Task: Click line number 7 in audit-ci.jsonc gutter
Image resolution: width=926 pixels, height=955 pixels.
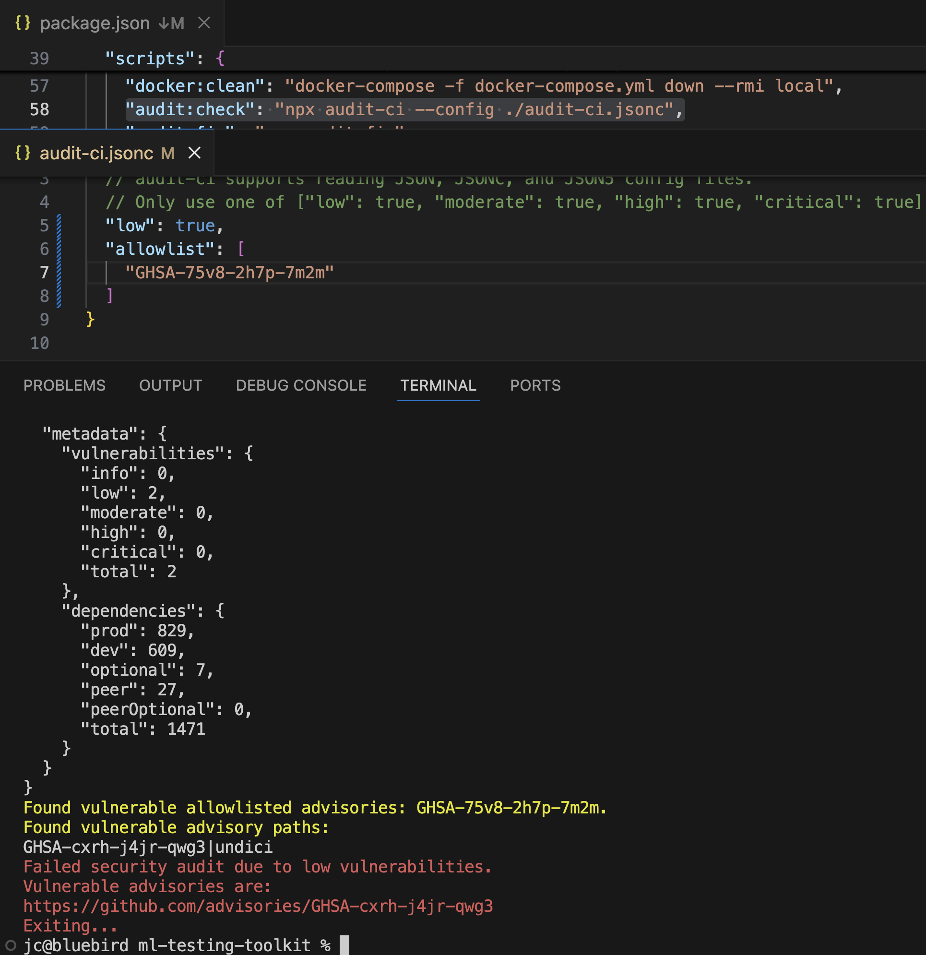Action: (44, 273)
